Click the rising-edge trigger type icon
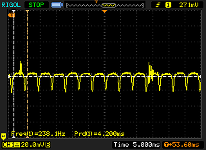 158,5
